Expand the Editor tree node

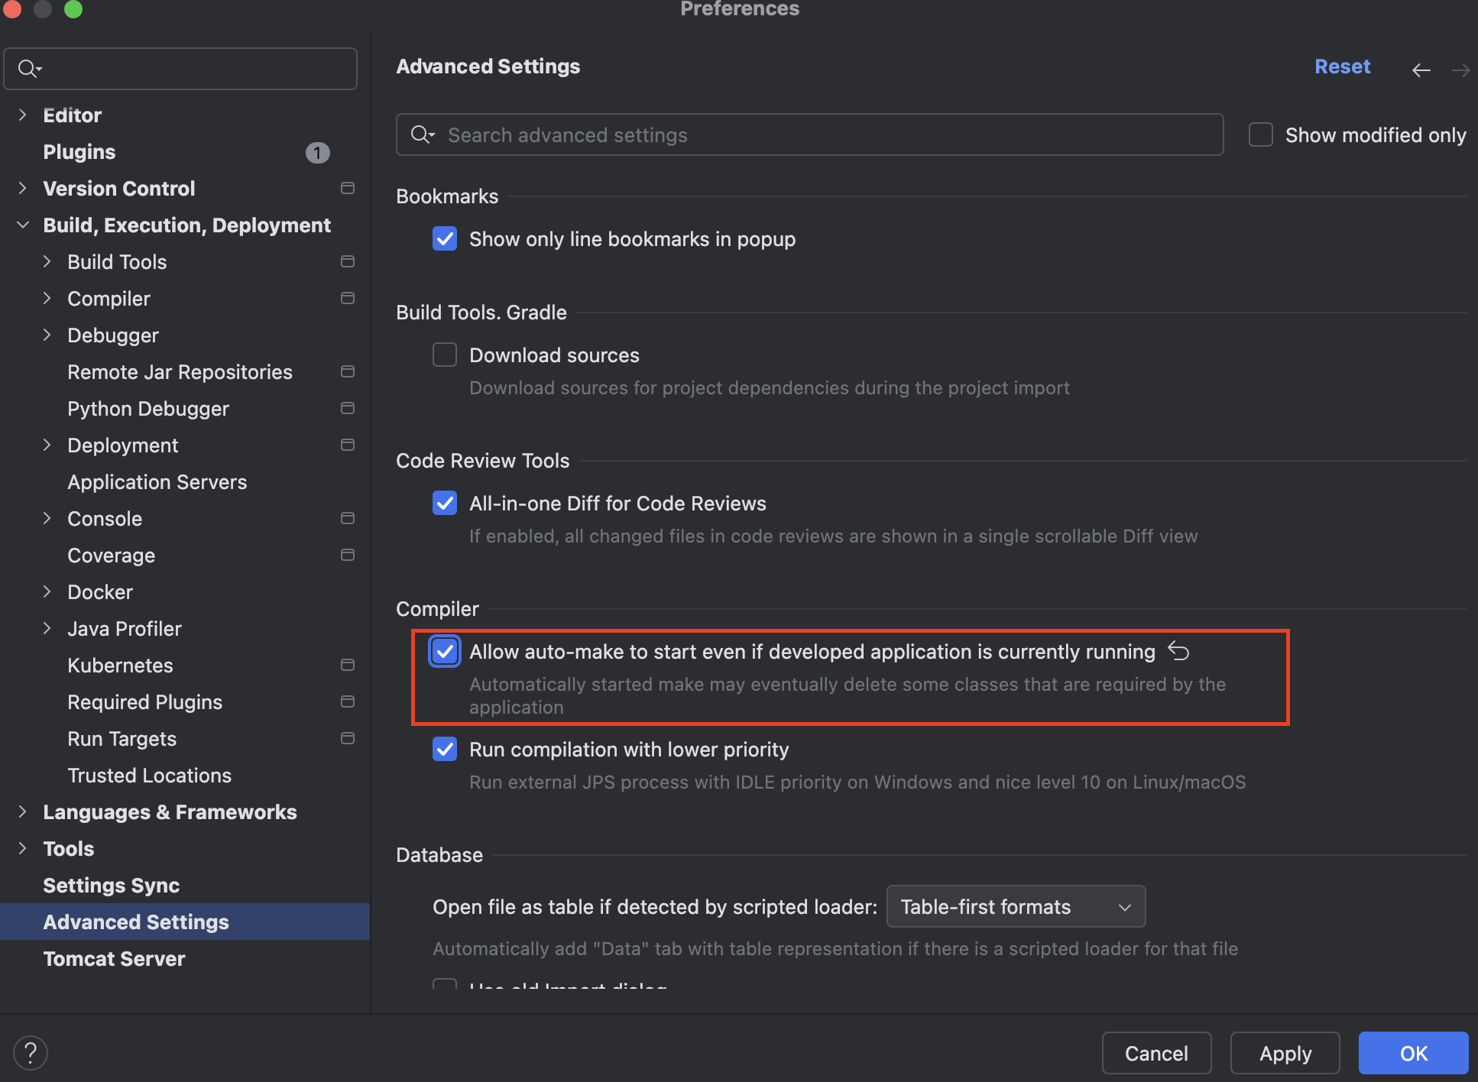[22, 115]
